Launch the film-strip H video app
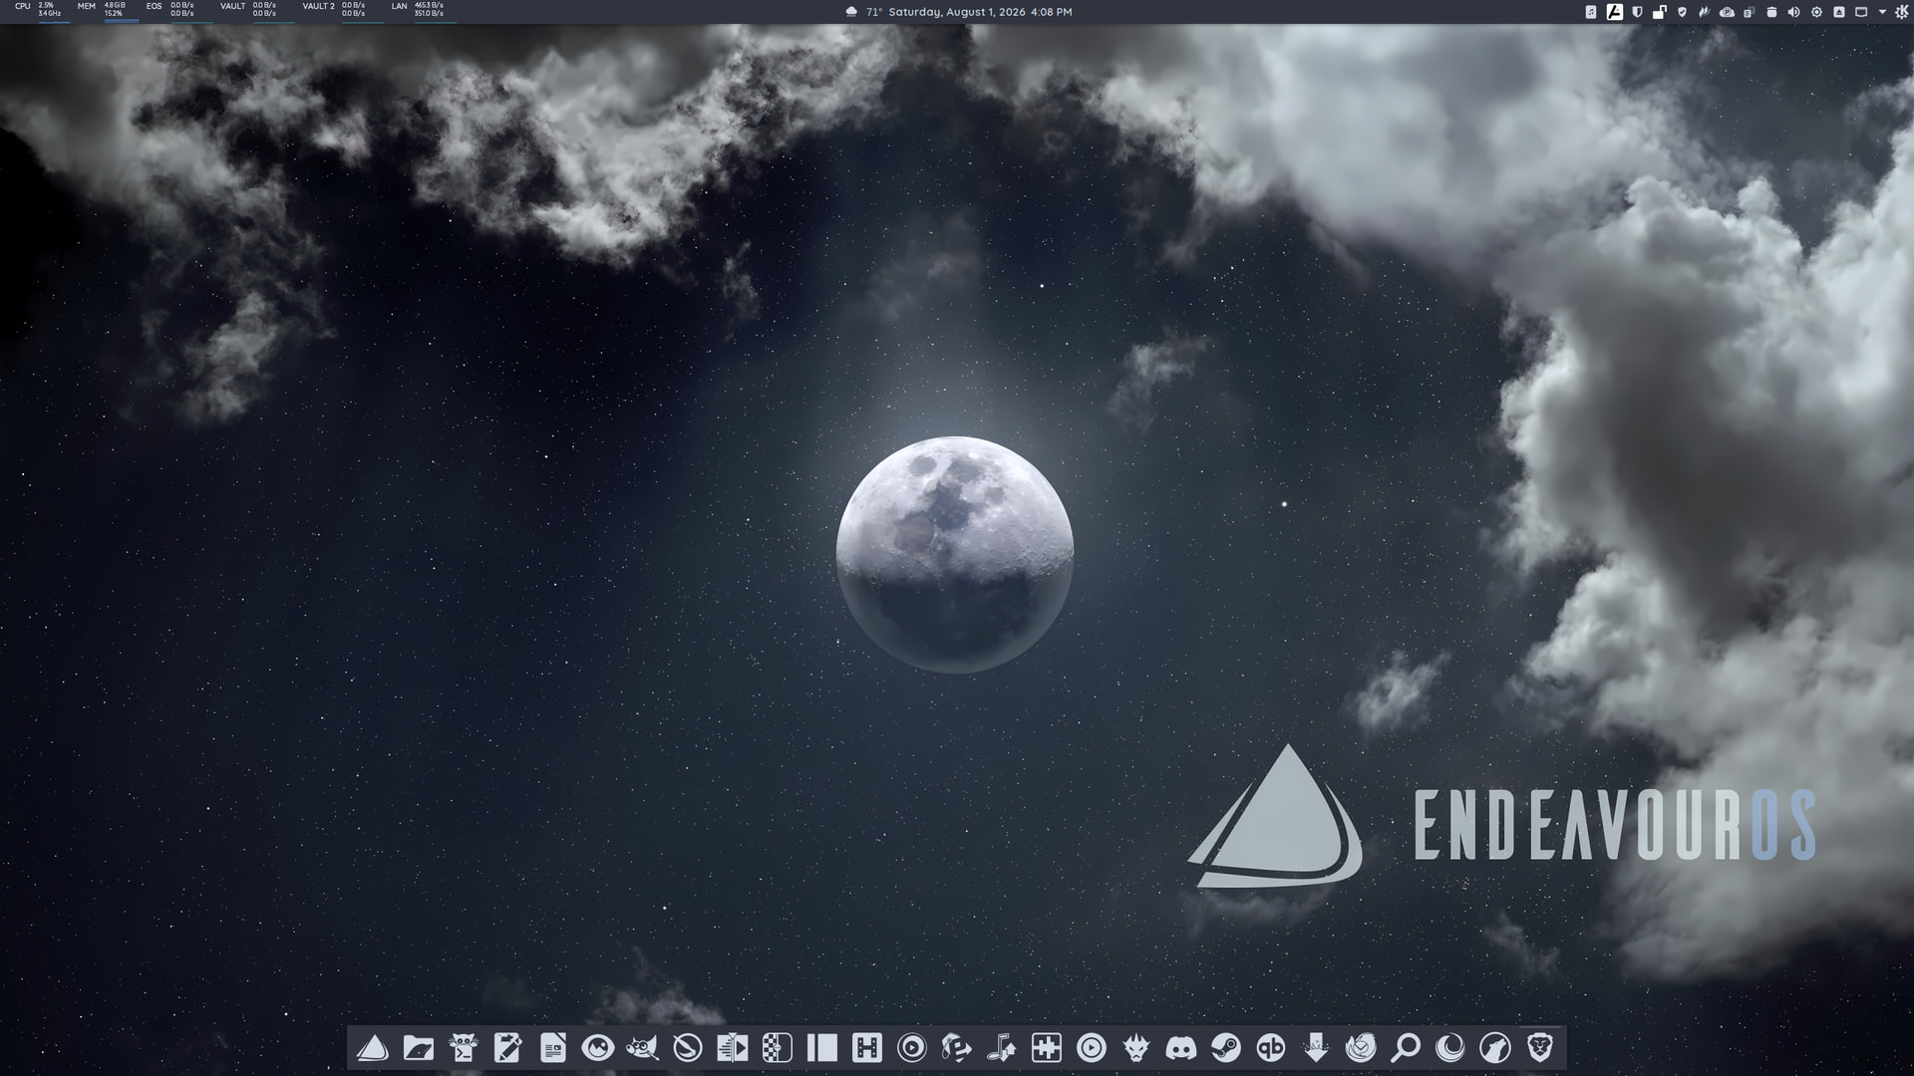The height and width of the screenshot is (1076, 1914). click(867, 1048)
